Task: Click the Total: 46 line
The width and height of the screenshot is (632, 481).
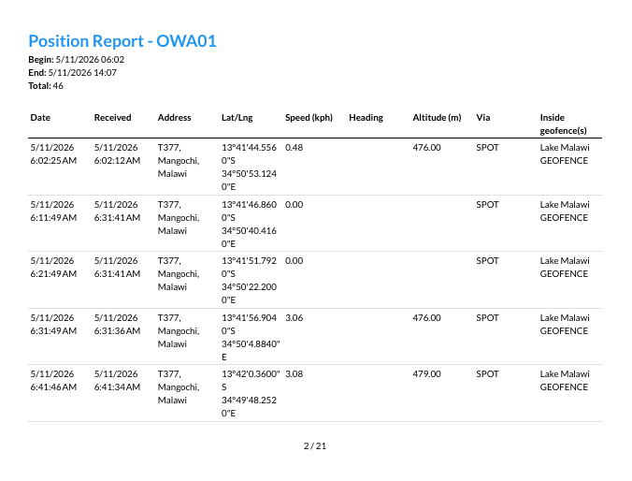Action: (x=46, y=85)
